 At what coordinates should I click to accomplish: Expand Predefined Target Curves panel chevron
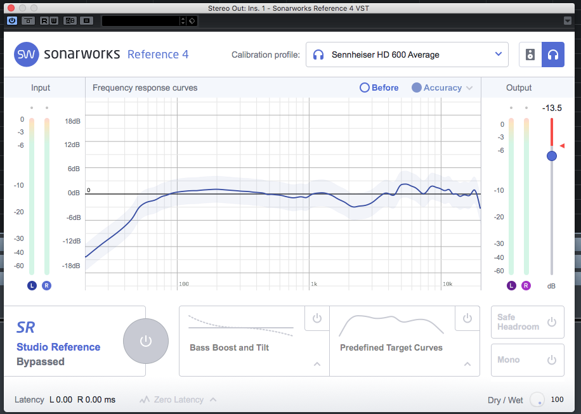click(x=467, y=364)
